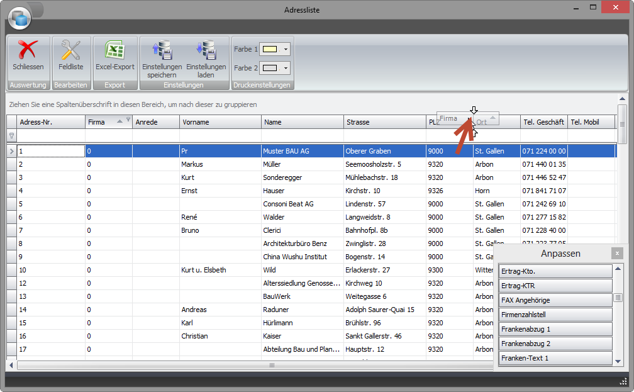The height and width of the screenshot is (392, 634).
Task: Open the Farbe 2 color dropdown
Action: pos(286,68)
